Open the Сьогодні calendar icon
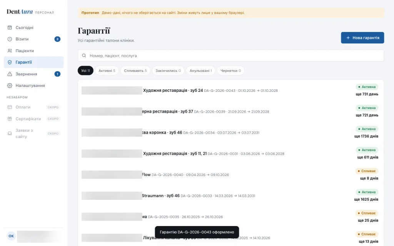This screenshot has height=246, width=394. (10, 28)
